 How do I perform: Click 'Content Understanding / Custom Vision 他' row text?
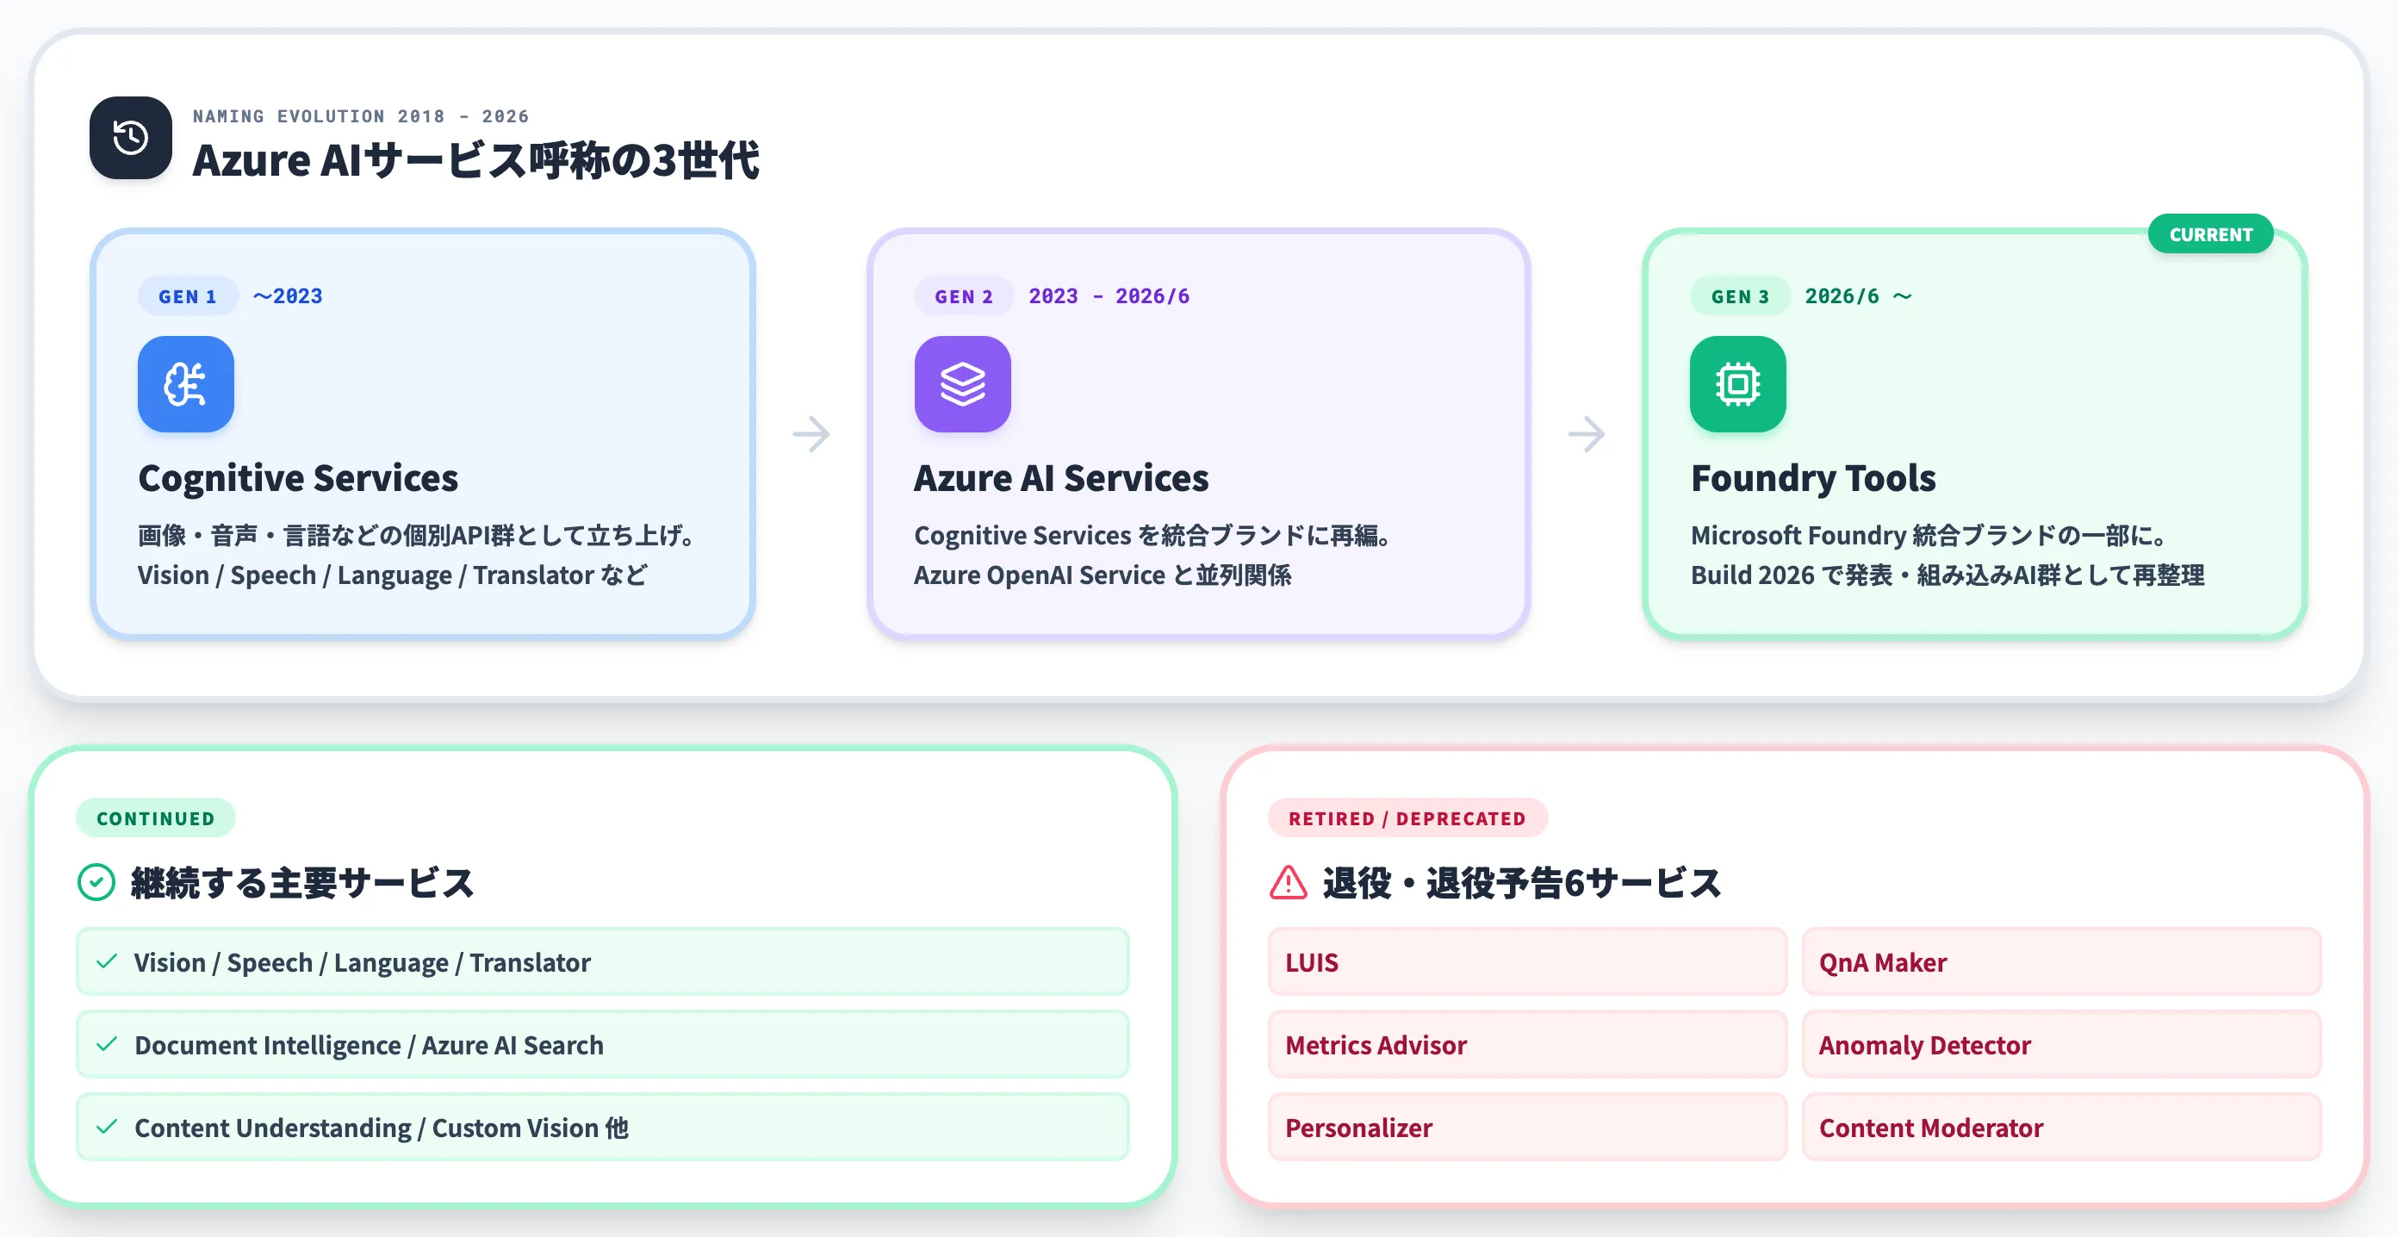click(x=382, y=1128)
